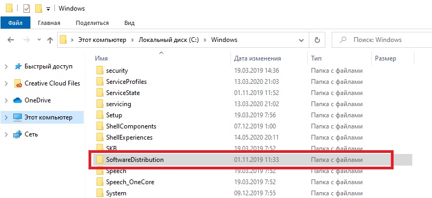432x198 pixels.
Task: Click the Properties checkmark icon in title bar
Action: coord(27,9)
